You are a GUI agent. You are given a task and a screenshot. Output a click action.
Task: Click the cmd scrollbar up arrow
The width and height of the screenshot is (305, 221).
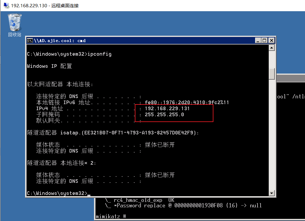tap(271, 48)
